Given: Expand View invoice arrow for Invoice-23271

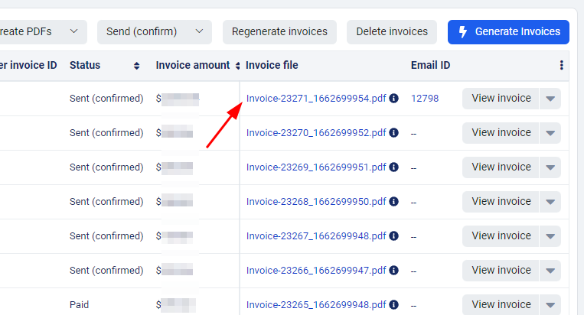Looking at the screenshot, I should coord(550,99).
